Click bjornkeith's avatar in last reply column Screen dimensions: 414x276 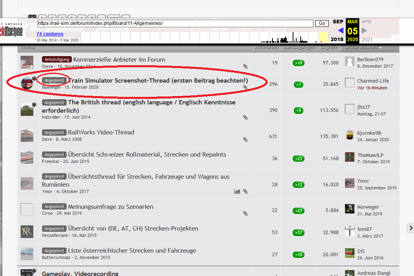[x=350, y=135]
